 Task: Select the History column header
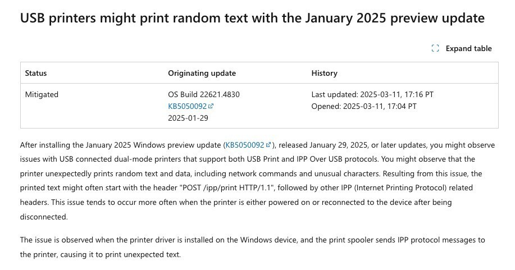(324, 73)
